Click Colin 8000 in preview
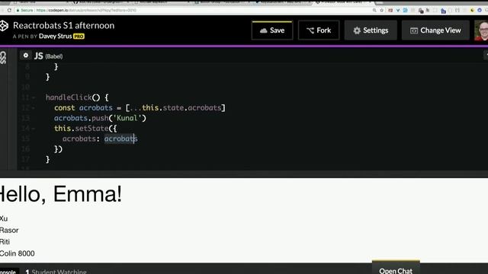Image resolution: width=488 pixels, height=274 pixels. [17, 253]
